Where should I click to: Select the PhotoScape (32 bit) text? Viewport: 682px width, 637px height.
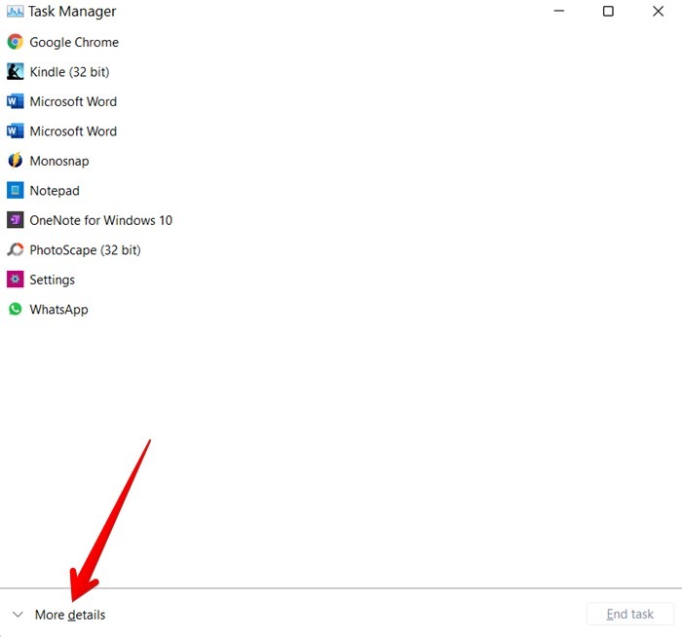pyautogui.click(x=86, y=250)
